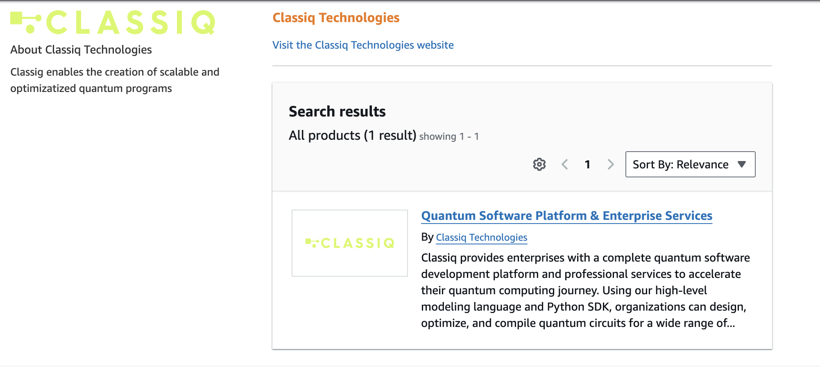Select the Classiq Technologies page heading
The width and height of the screenshot is (820, 367).
click(336, 18)
